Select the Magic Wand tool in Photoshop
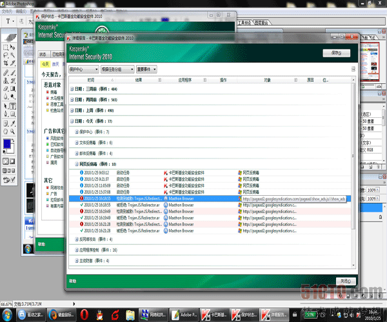 pyautogui.click(x=13, y=55)
